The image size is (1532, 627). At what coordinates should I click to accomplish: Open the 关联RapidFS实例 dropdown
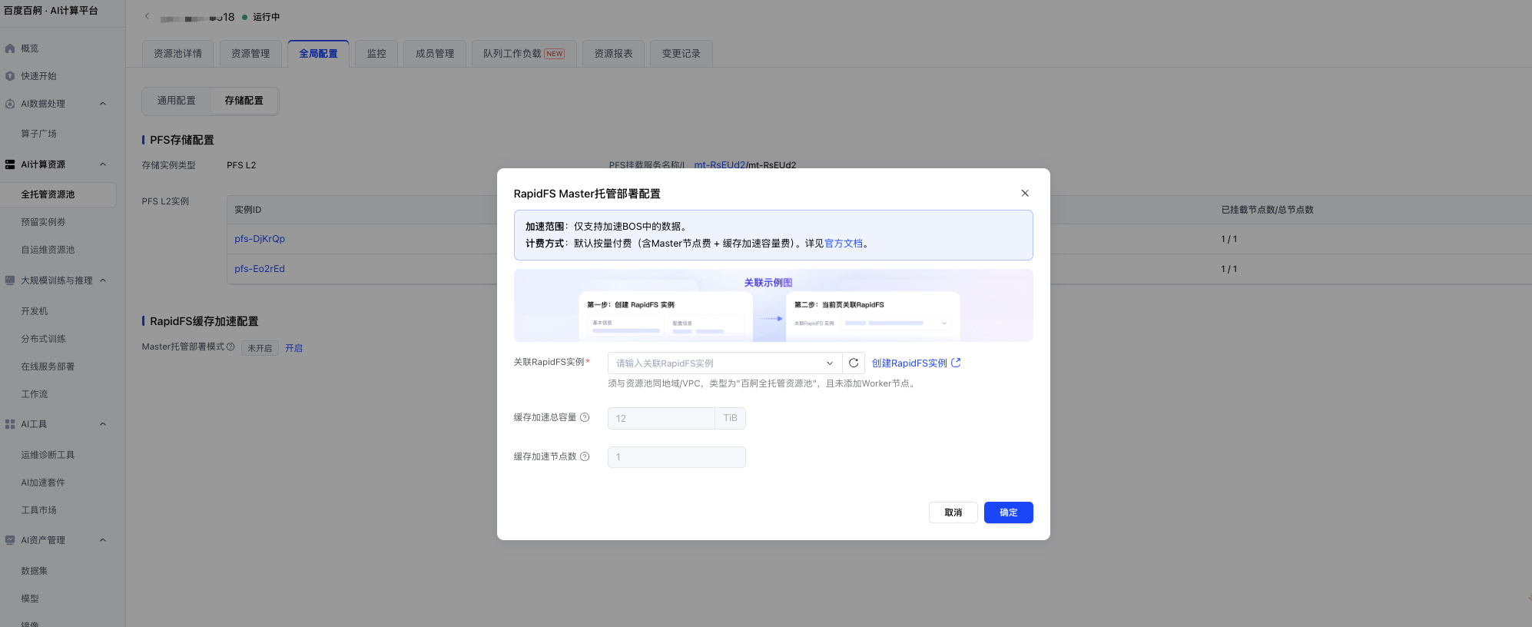tap(725, 363)
